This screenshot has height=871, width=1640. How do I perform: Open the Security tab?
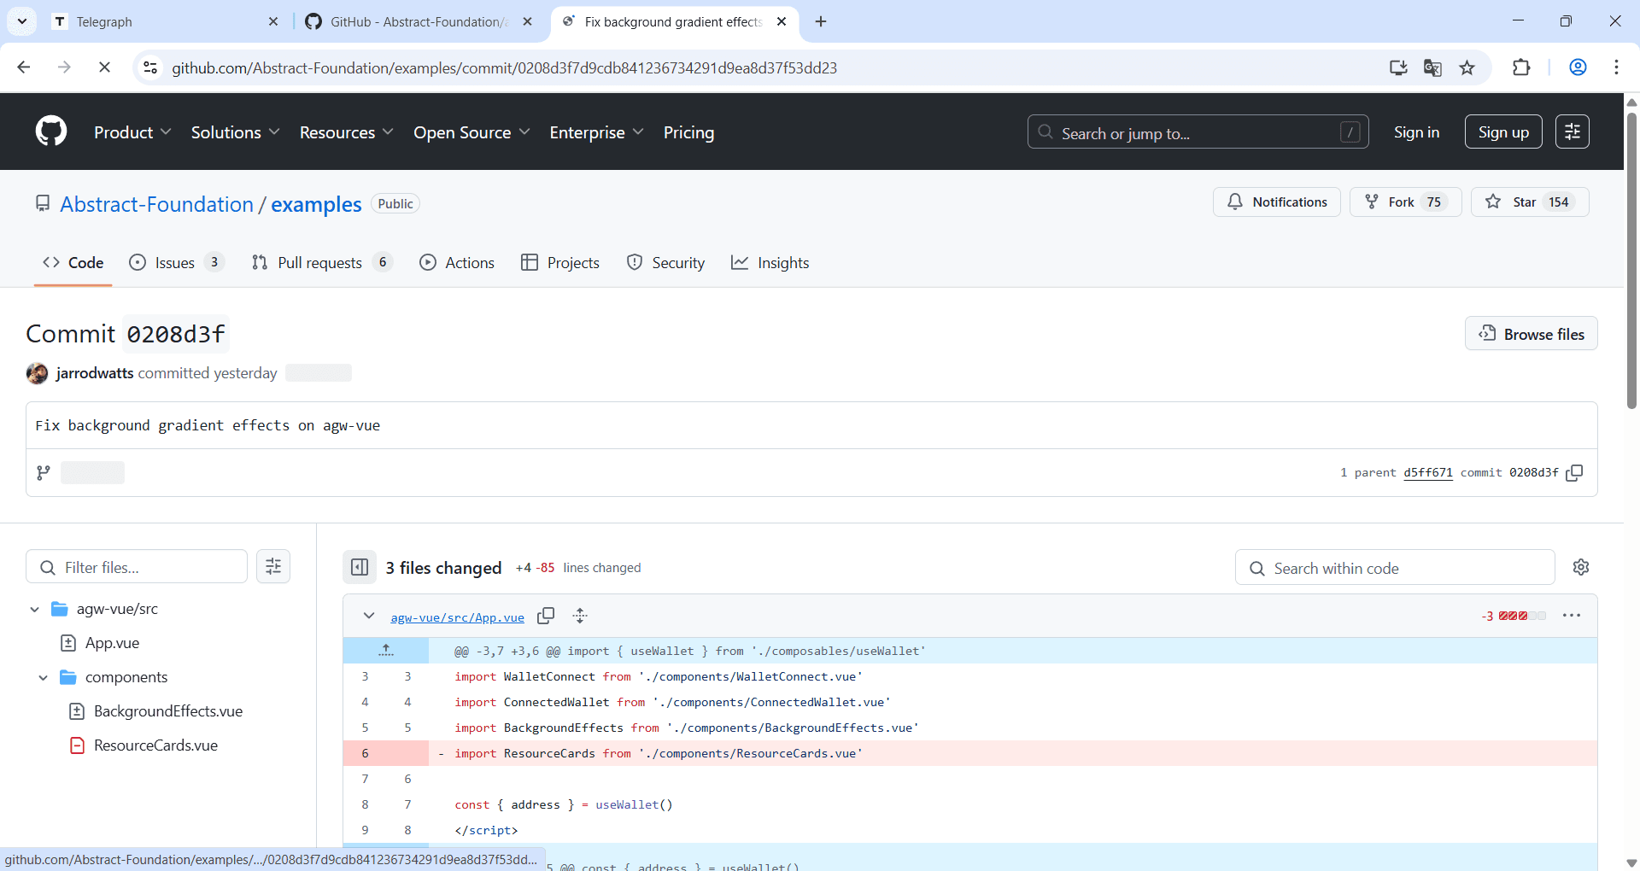[666, 262]
